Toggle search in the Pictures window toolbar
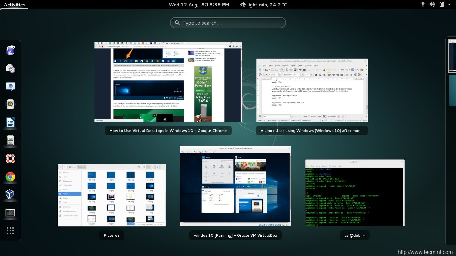 tap(139, 167)
